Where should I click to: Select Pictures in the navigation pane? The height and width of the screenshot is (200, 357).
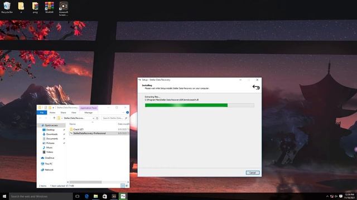click(x=50, y=143)
